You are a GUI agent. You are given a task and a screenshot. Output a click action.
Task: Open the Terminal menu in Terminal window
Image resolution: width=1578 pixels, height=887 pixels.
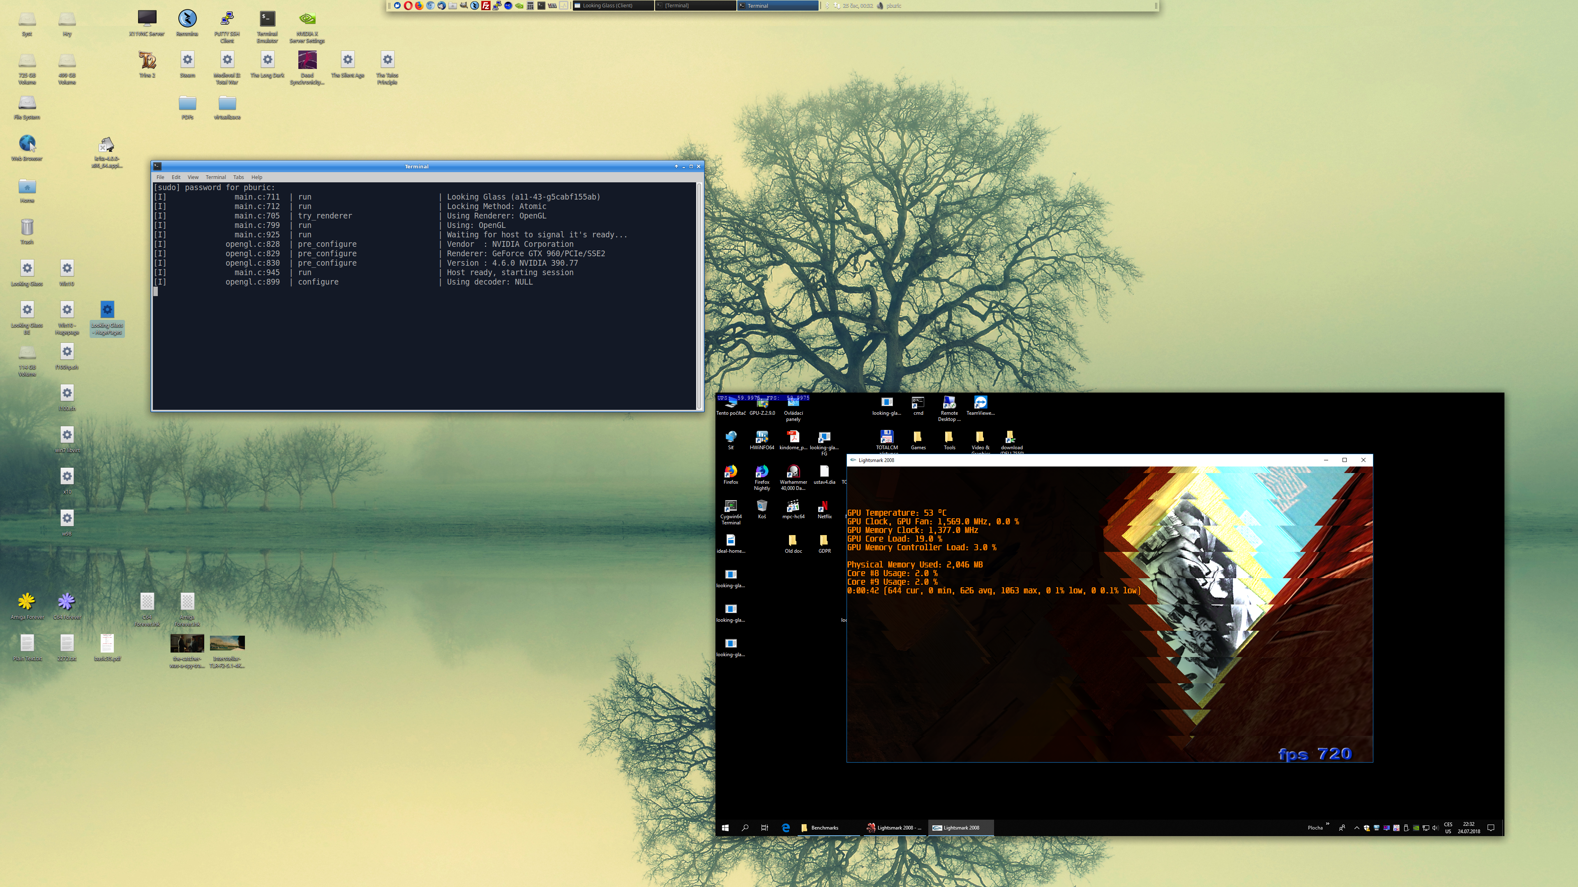point(216,177)
